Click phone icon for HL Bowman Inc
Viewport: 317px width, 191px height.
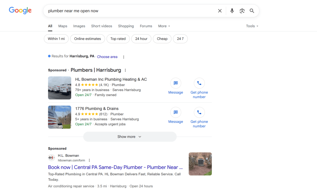tap(199, 83)
